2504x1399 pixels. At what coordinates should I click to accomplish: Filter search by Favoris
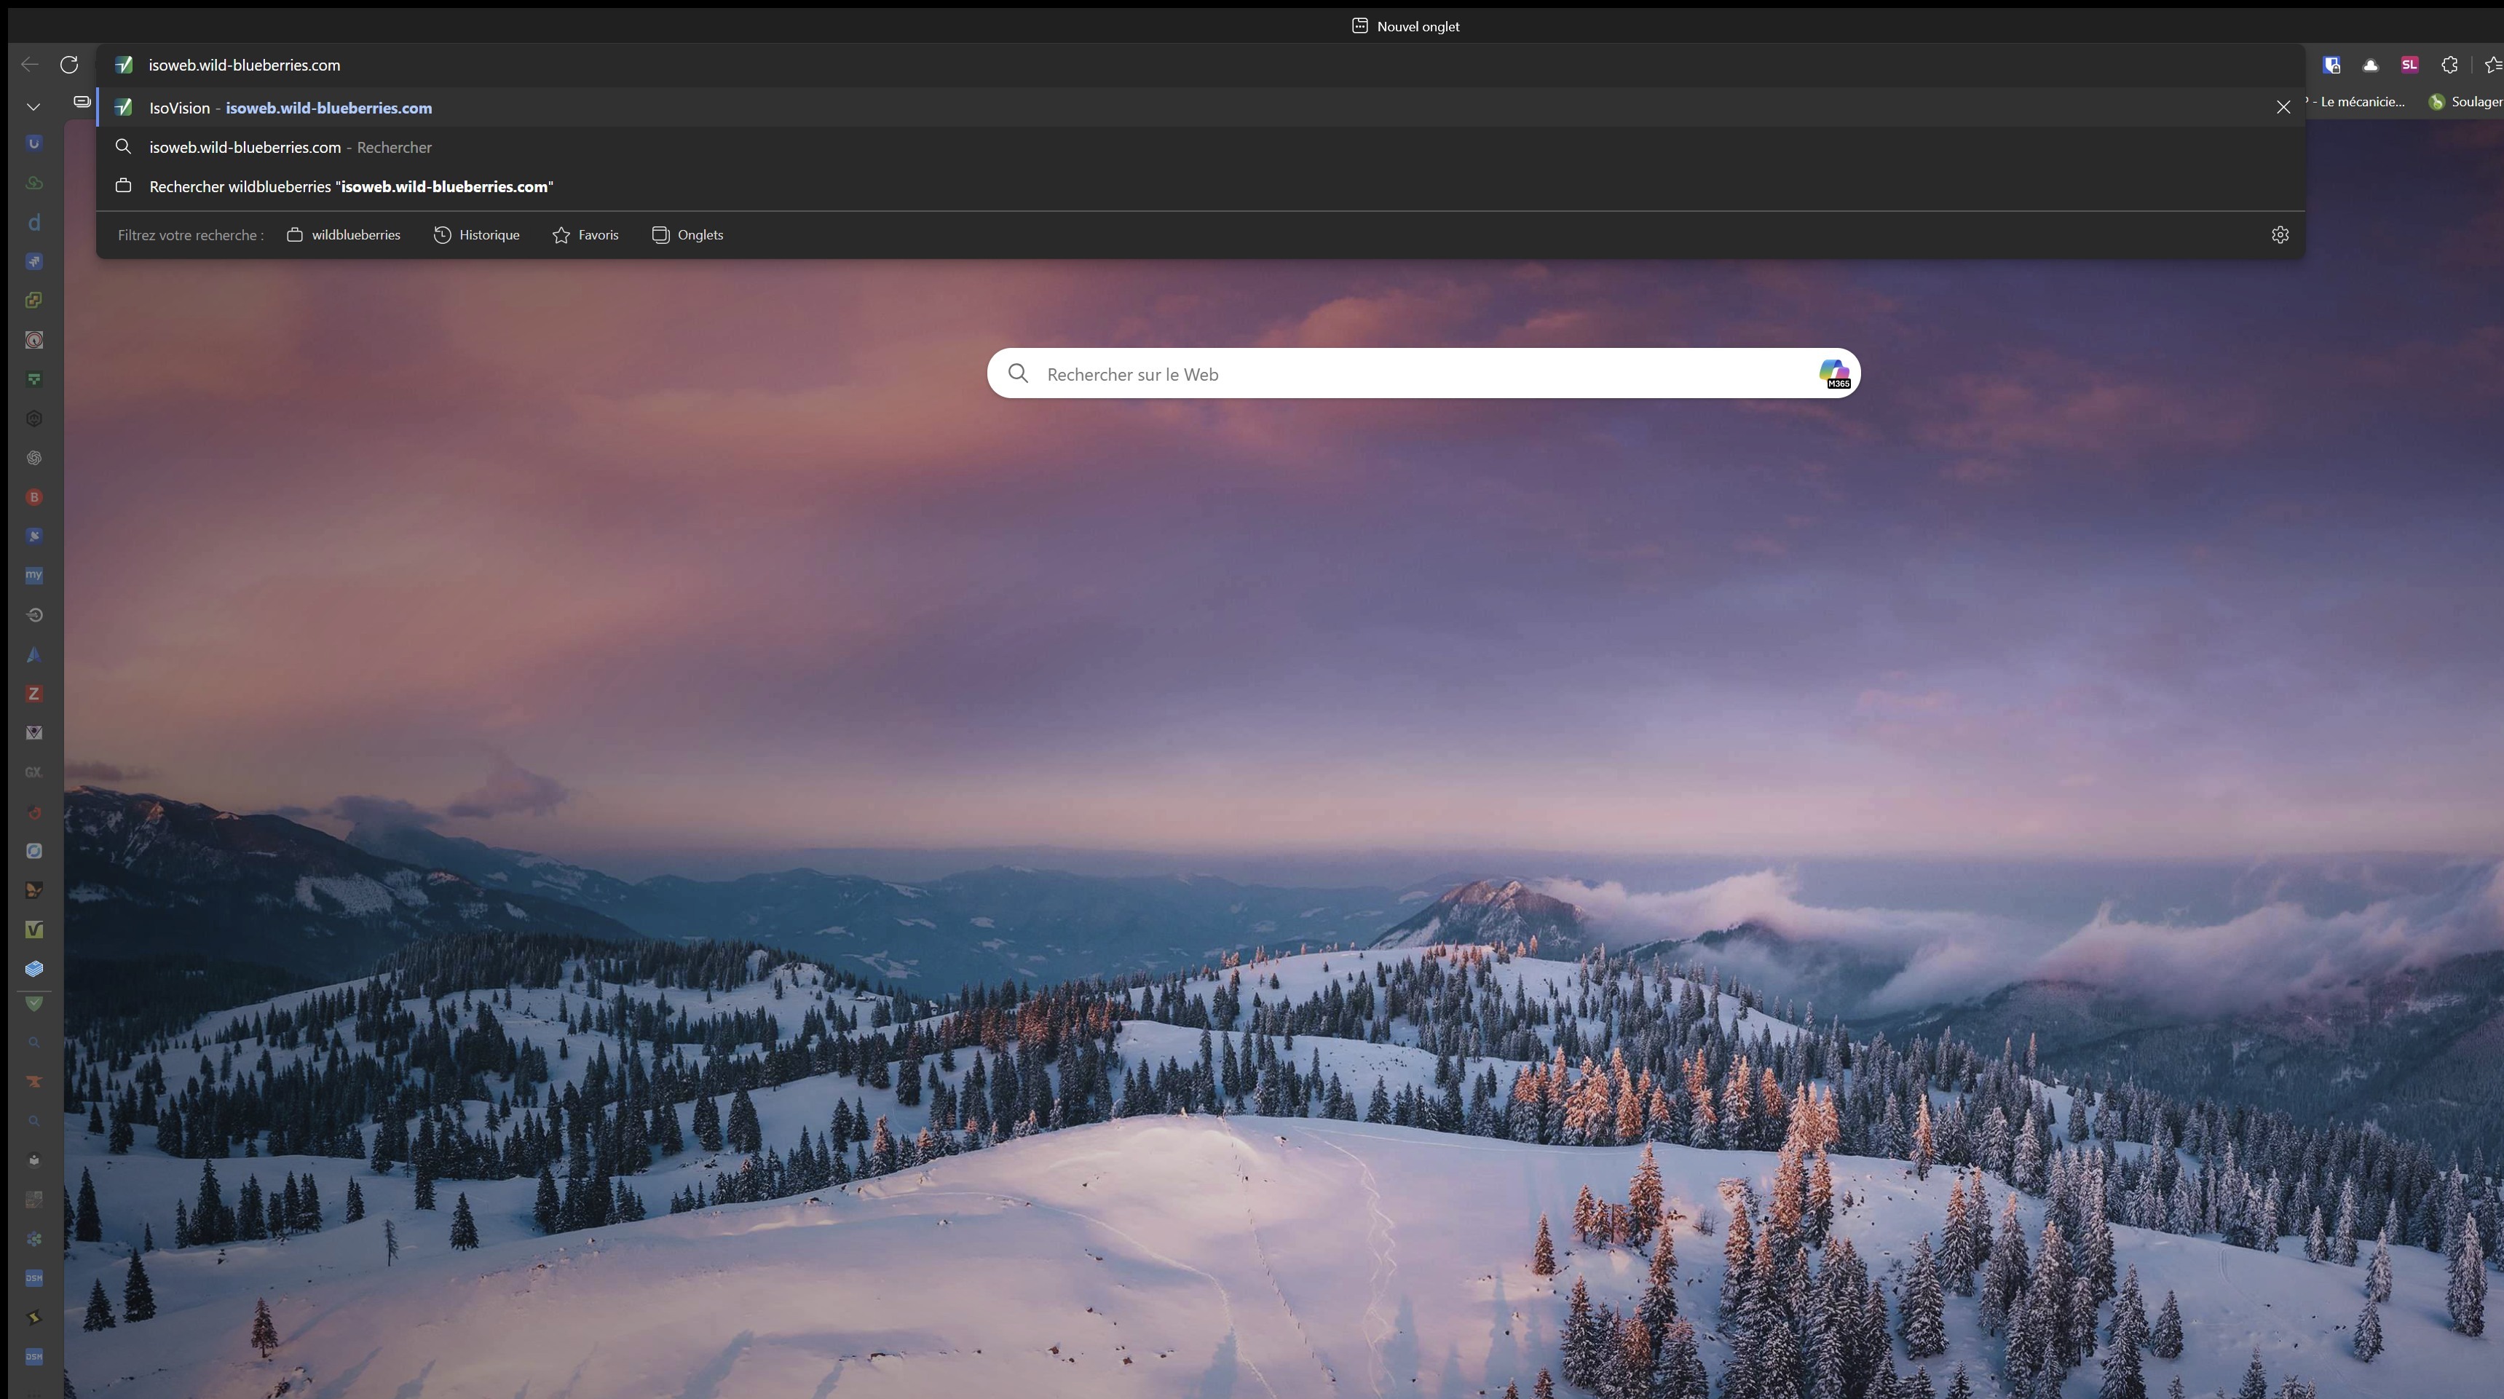click(585, 235)
